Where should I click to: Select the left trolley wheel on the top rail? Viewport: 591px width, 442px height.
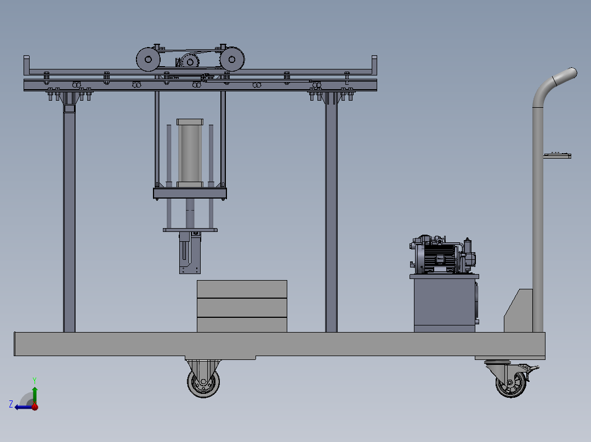(x=148, y=60)
